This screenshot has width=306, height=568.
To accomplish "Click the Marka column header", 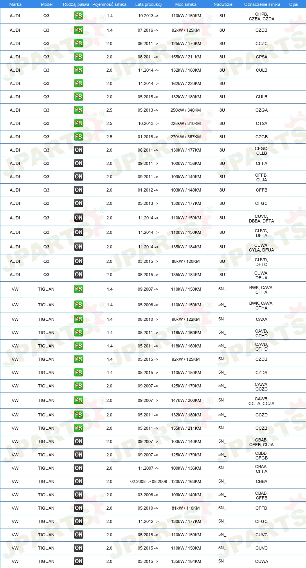I will 15,4.
